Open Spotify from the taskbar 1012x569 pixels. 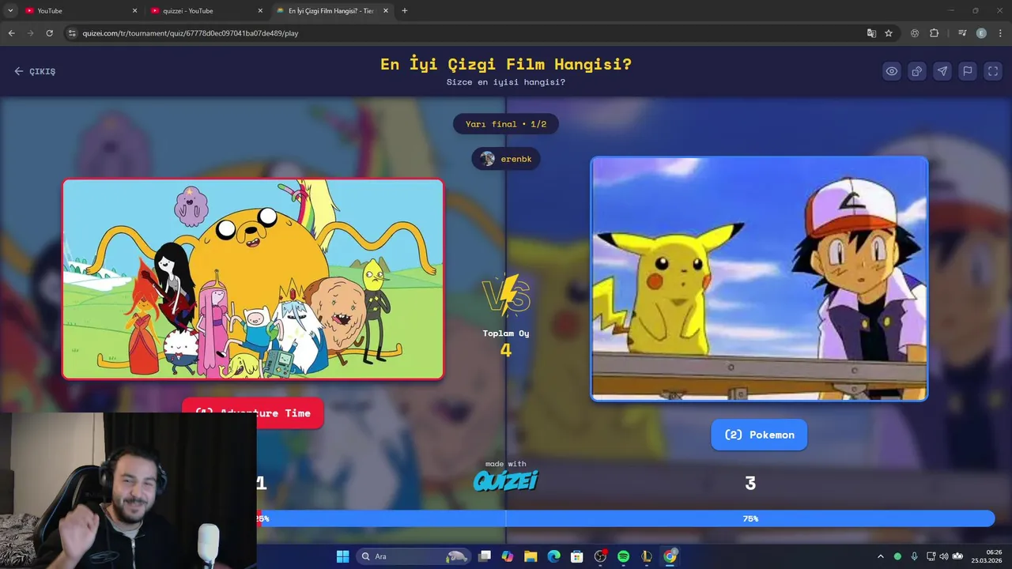623,556
